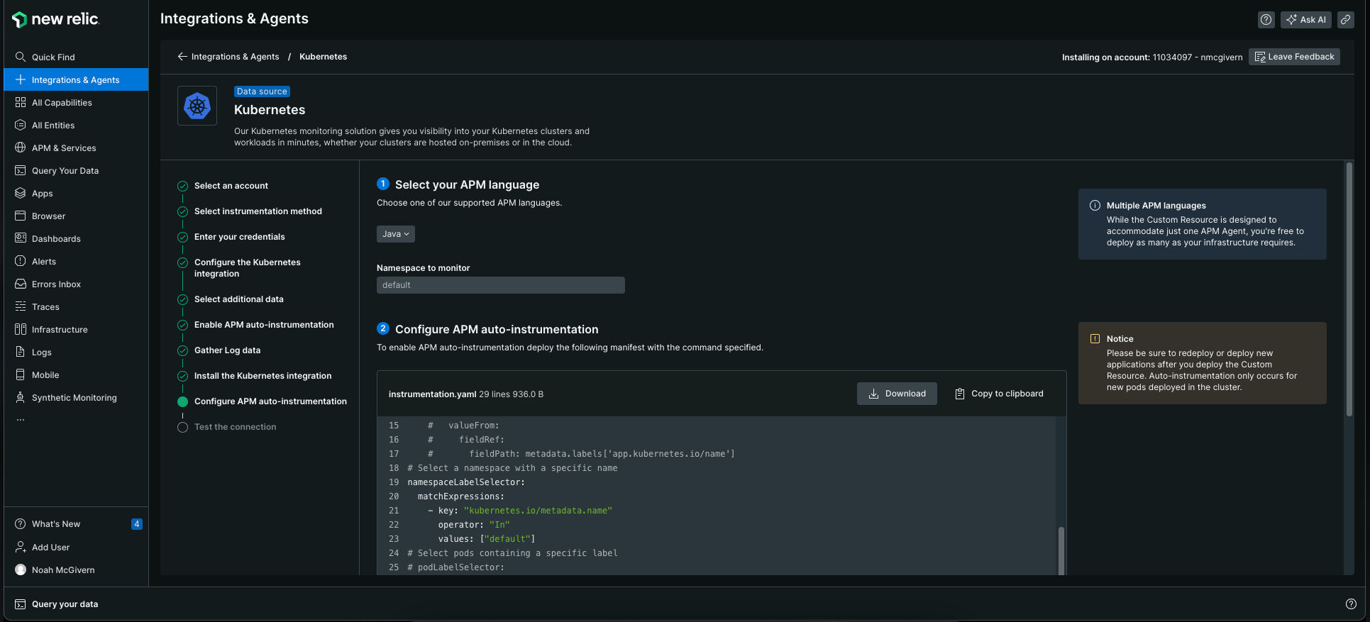Open Noah McGivern user menu

(x=62, y=570)
